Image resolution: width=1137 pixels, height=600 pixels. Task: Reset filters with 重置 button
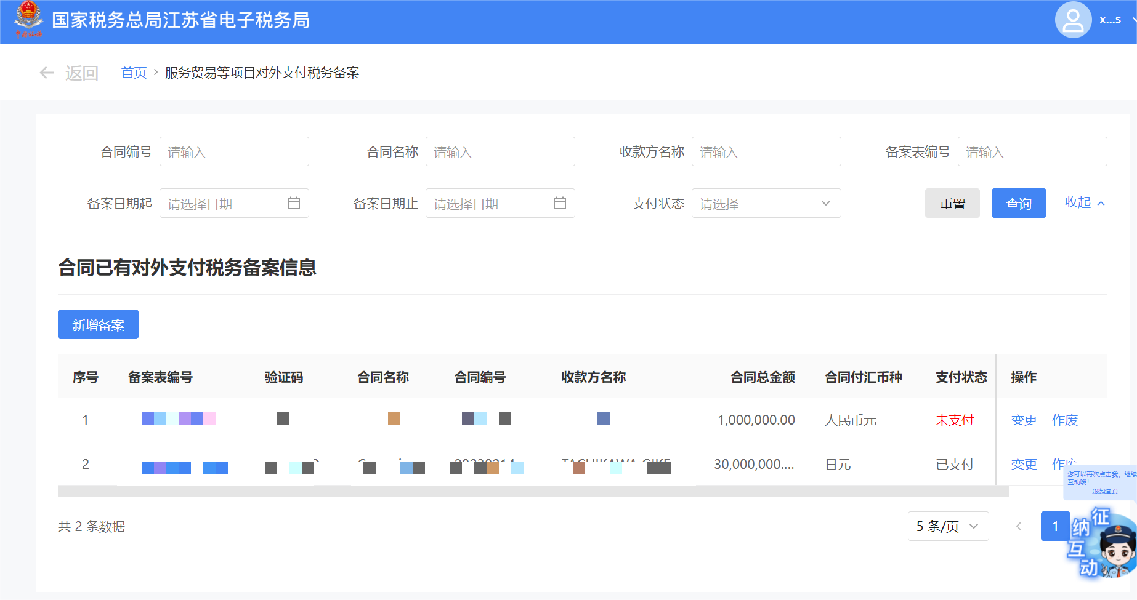(x=952, y=203)
